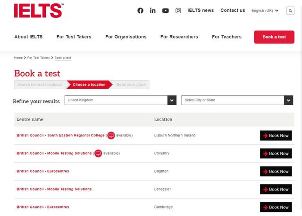Open British Council - South Eastern Regional College
Image resolution: width=302 pixels, height=216 pixels.
coord(60,135)
